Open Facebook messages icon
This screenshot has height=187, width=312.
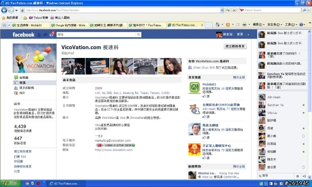pos(45,35)
